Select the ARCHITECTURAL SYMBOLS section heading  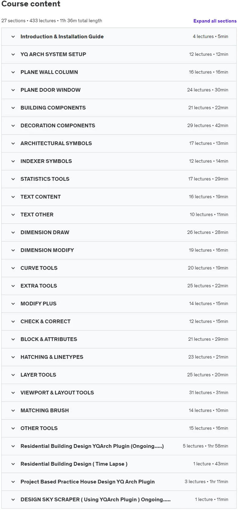(56, 143)
